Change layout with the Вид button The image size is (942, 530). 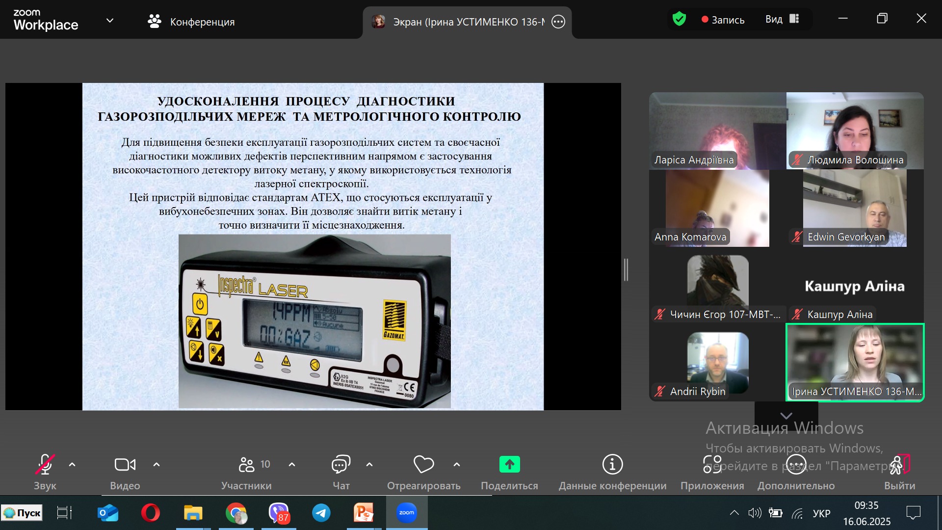coord(782,19)
